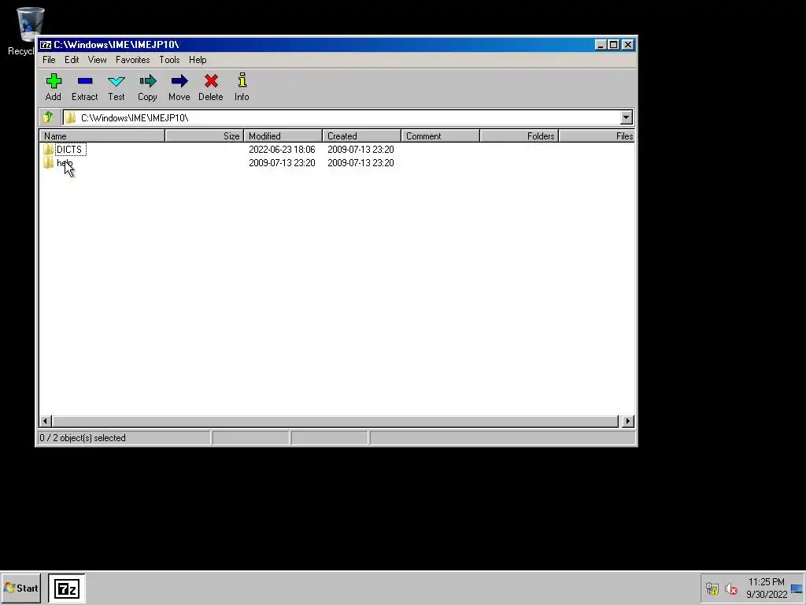806x605 pixels.
Task: Click the horizontal scrollbar thumb
Action: (x=335, y=421)
